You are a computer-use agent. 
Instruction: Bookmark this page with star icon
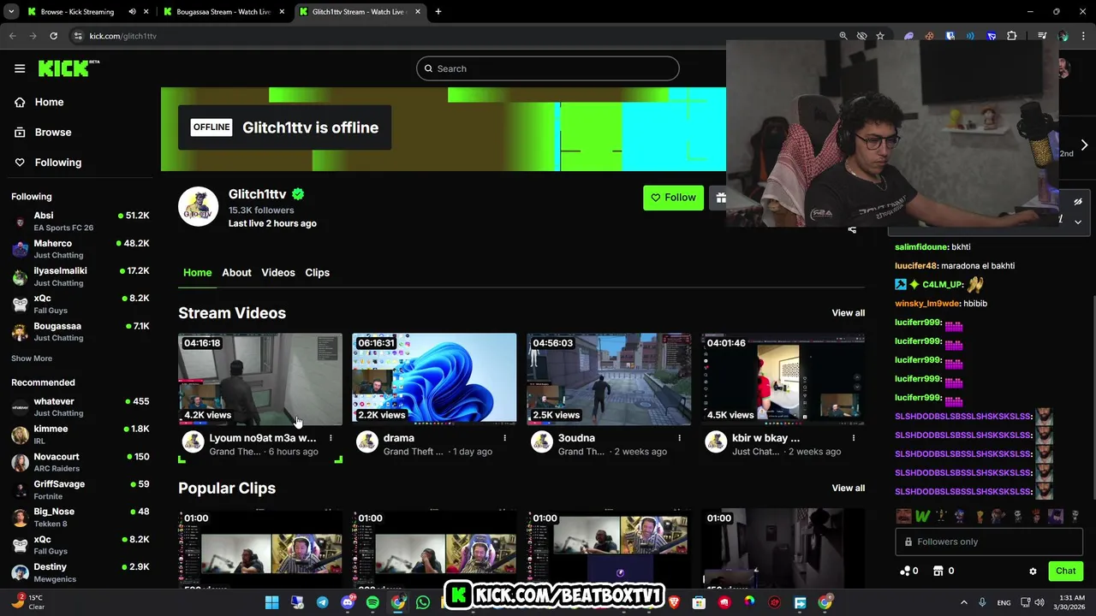(880, 36)
